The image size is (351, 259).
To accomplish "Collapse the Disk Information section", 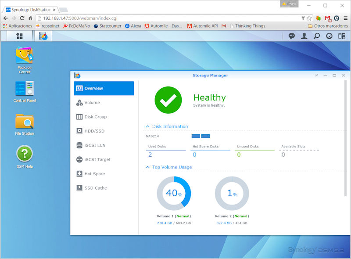I will [147, 126].
